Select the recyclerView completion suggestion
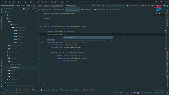 point(88,37)
